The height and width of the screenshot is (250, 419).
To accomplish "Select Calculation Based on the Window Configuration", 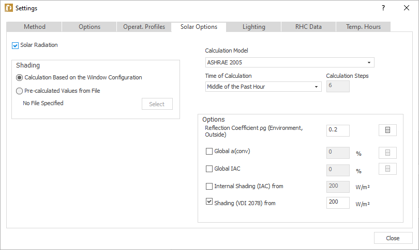I will point(19,77).
